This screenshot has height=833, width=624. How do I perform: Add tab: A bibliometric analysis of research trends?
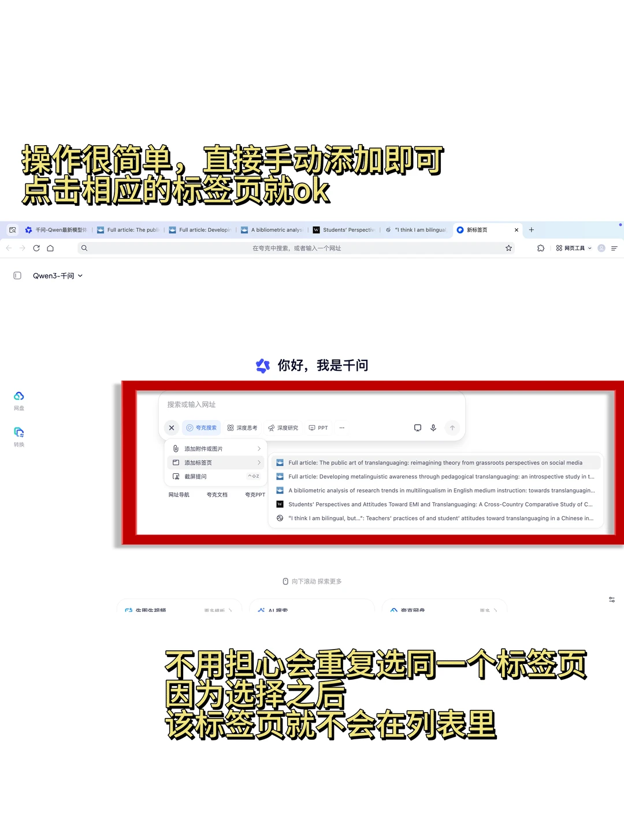coord(436,491)
